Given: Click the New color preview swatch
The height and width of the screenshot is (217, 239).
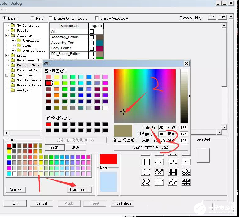Looking at the screenshot, I should click(x=108, y=182).
